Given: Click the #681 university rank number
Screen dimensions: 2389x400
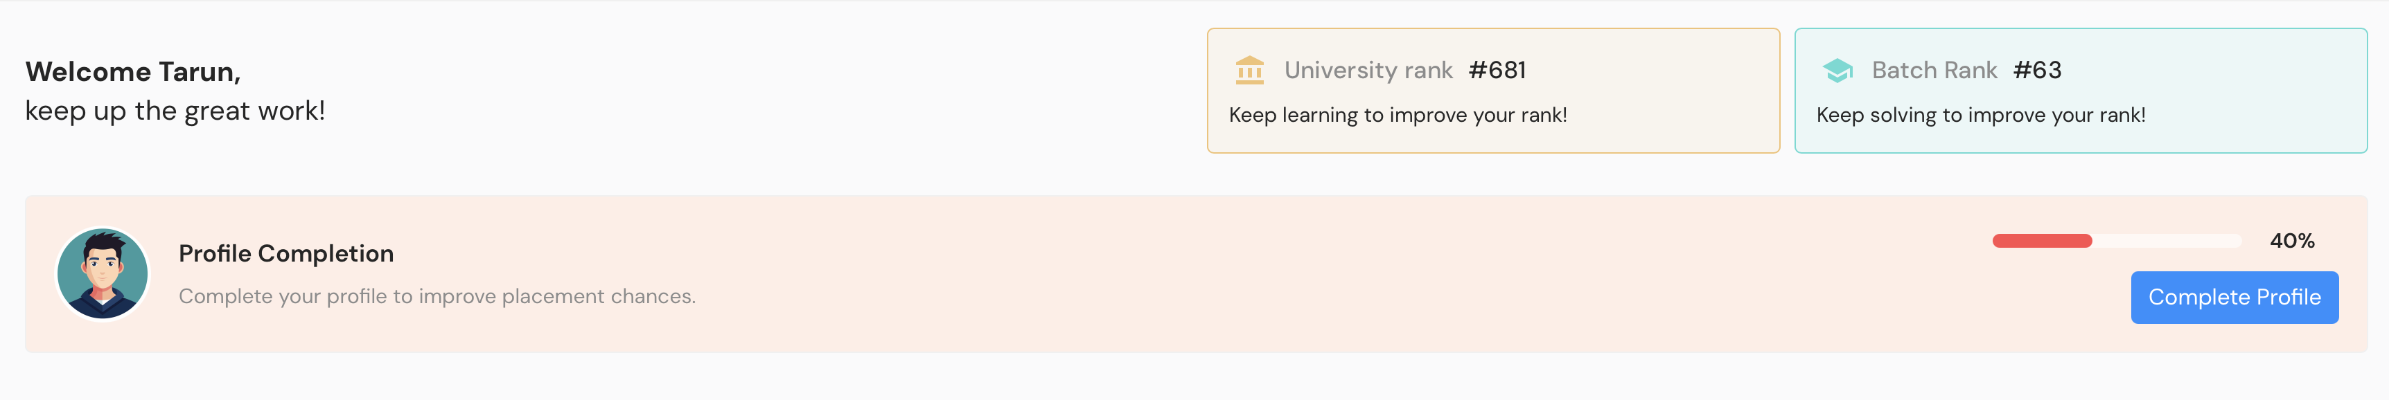Looking at the screenshot, I should coord(1497,71).
